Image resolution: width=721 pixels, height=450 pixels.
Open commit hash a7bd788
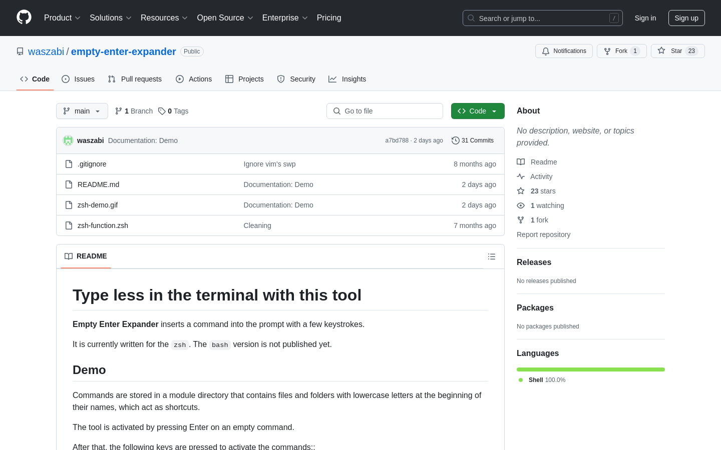tap(397, 140)
